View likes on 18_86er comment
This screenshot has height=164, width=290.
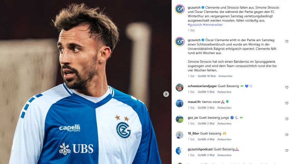(206, 139)
